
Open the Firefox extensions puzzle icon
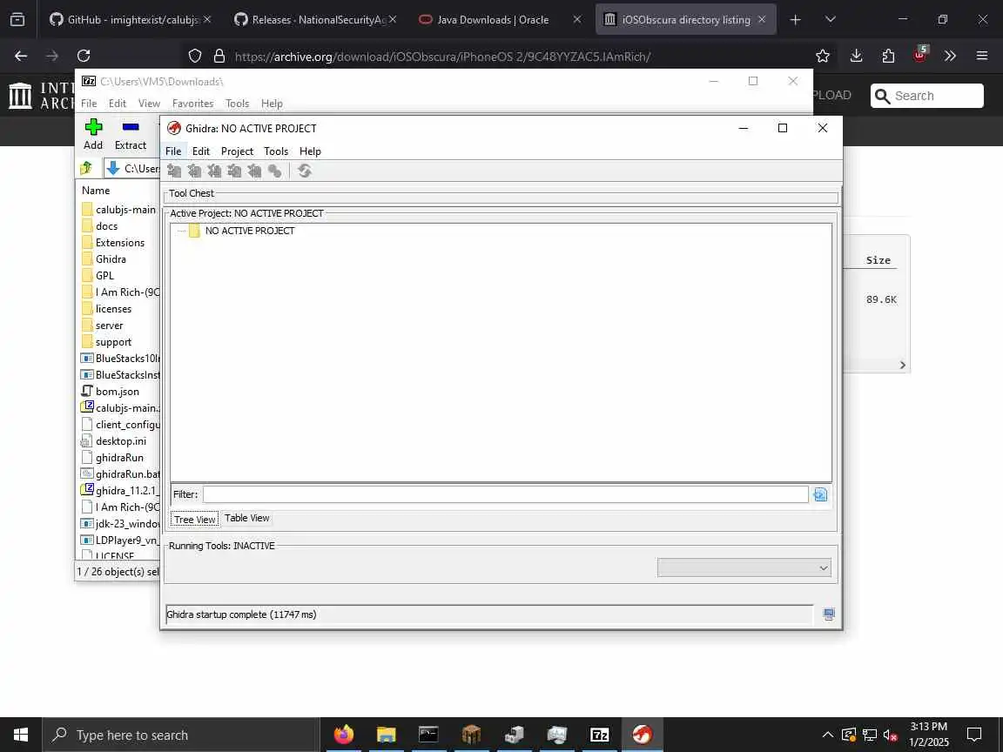(888, 57)
